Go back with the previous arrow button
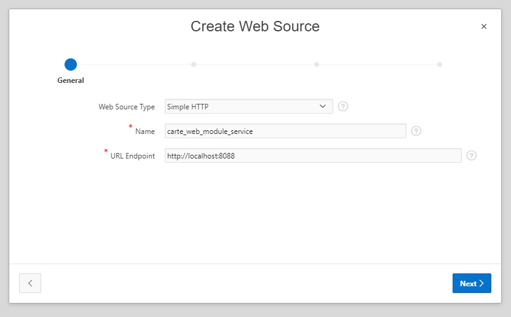The width and height of the screenshot is (511, 317). tap(30, 283)
